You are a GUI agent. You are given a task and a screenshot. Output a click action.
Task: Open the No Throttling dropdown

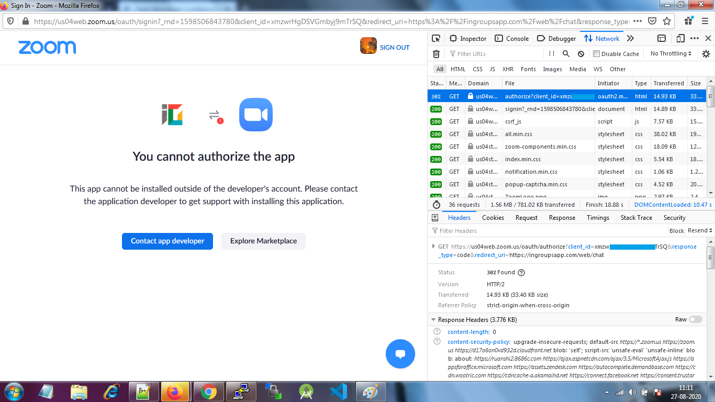point(671,53)
